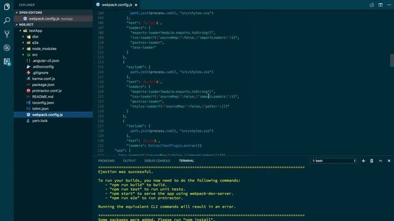
Task: Click the "stylus-loader" line in the editor
Action: (x=180, y=106)
